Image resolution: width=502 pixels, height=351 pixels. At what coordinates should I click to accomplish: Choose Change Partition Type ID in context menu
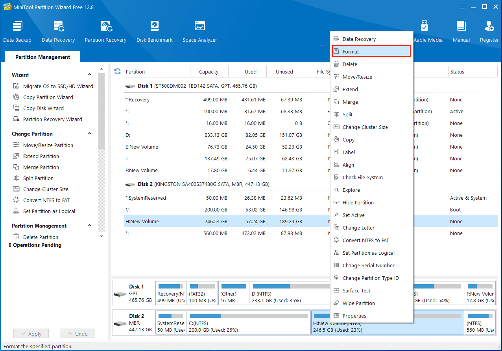click(x=371, y=278)
